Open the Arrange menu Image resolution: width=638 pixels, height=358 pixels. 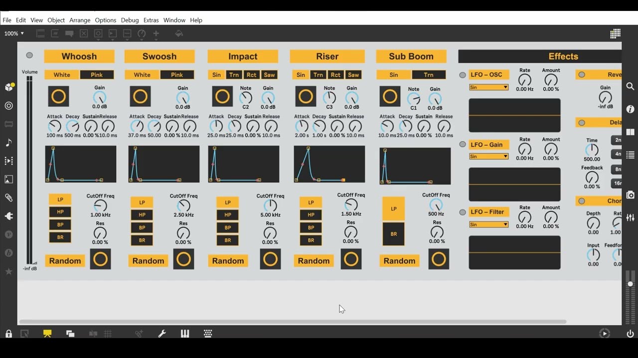click(x=80, y=20)
